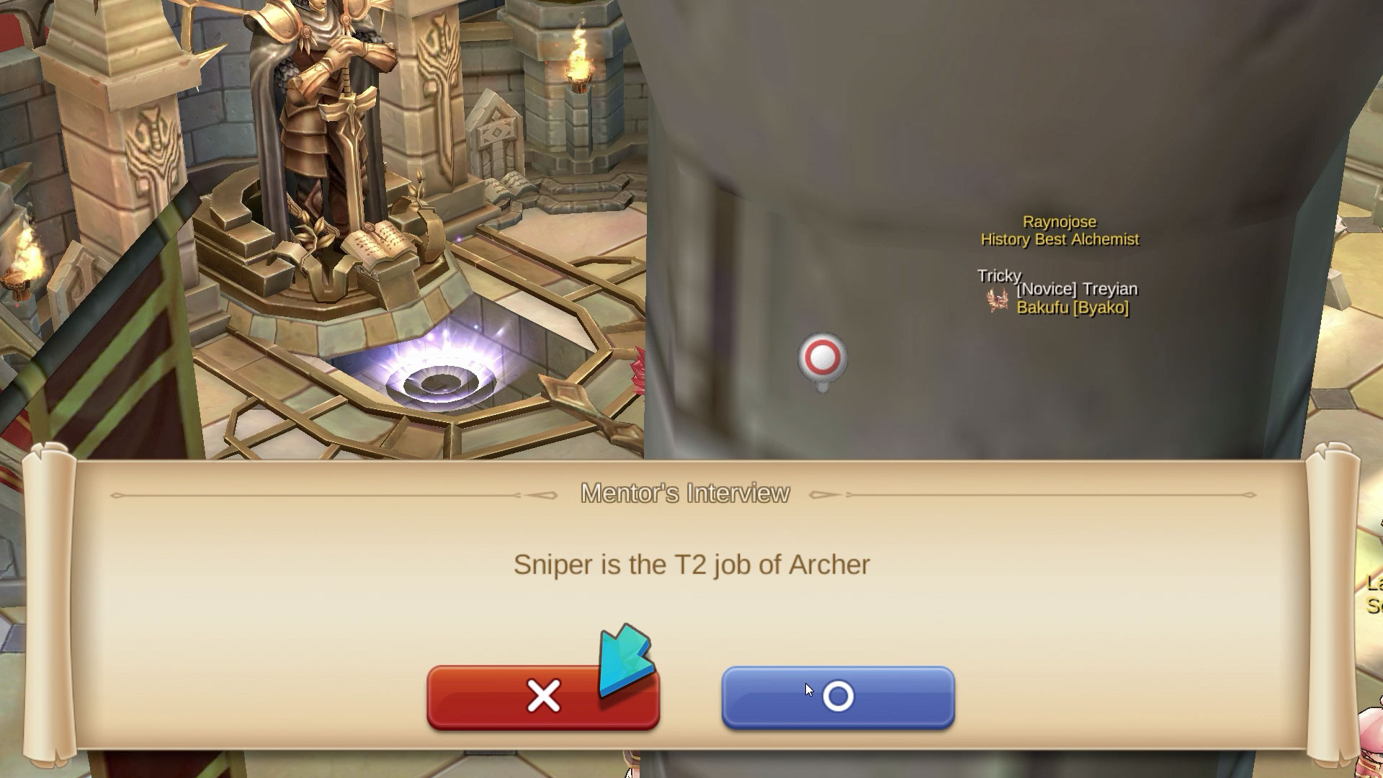This screenshot has width=1383, height=778.
Task: Click the Sniper T2 job question text
Action: pos(691,565)
